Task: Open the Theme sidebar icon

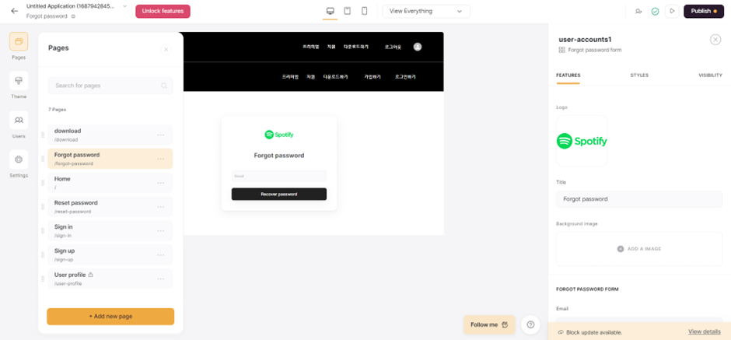Action: pos(19,81)
